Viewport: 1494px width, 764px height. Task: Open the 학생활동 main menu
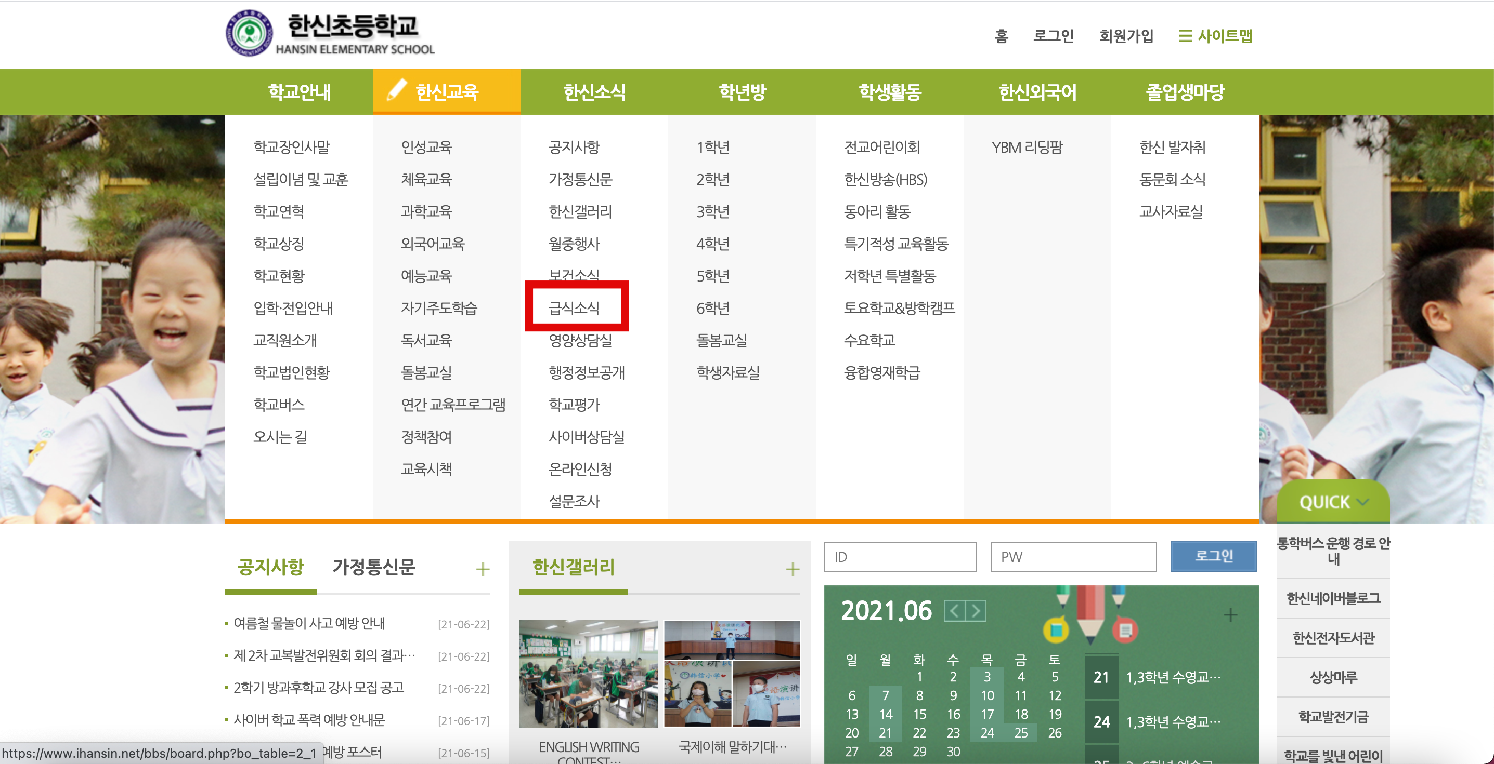[x=890, y=91]
